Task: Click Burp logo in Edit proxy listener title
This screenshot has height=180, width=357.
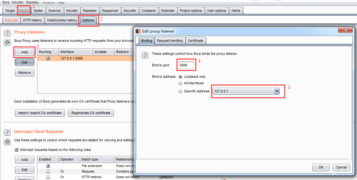Action: [139, 31]
